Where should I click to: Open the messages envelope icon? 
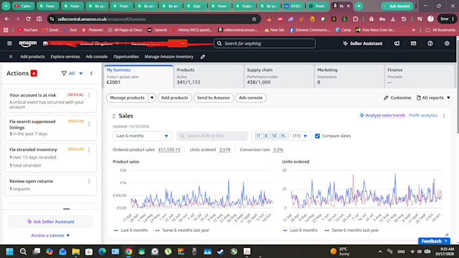coord(413,43)
